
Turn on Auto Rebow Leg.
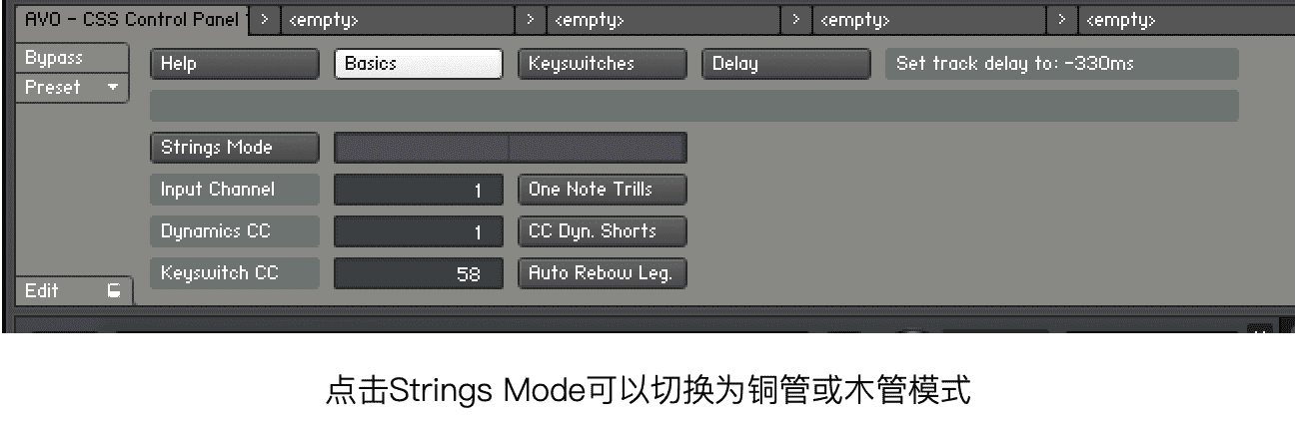click(x=602, y=272)
